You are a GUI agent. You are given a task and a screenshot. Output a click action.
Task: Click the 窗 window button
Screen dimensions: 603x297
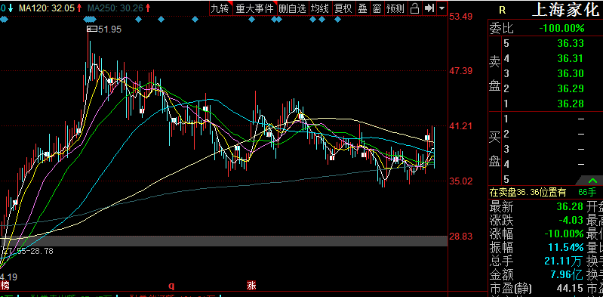pyautogui.click(x=377, y=8)
